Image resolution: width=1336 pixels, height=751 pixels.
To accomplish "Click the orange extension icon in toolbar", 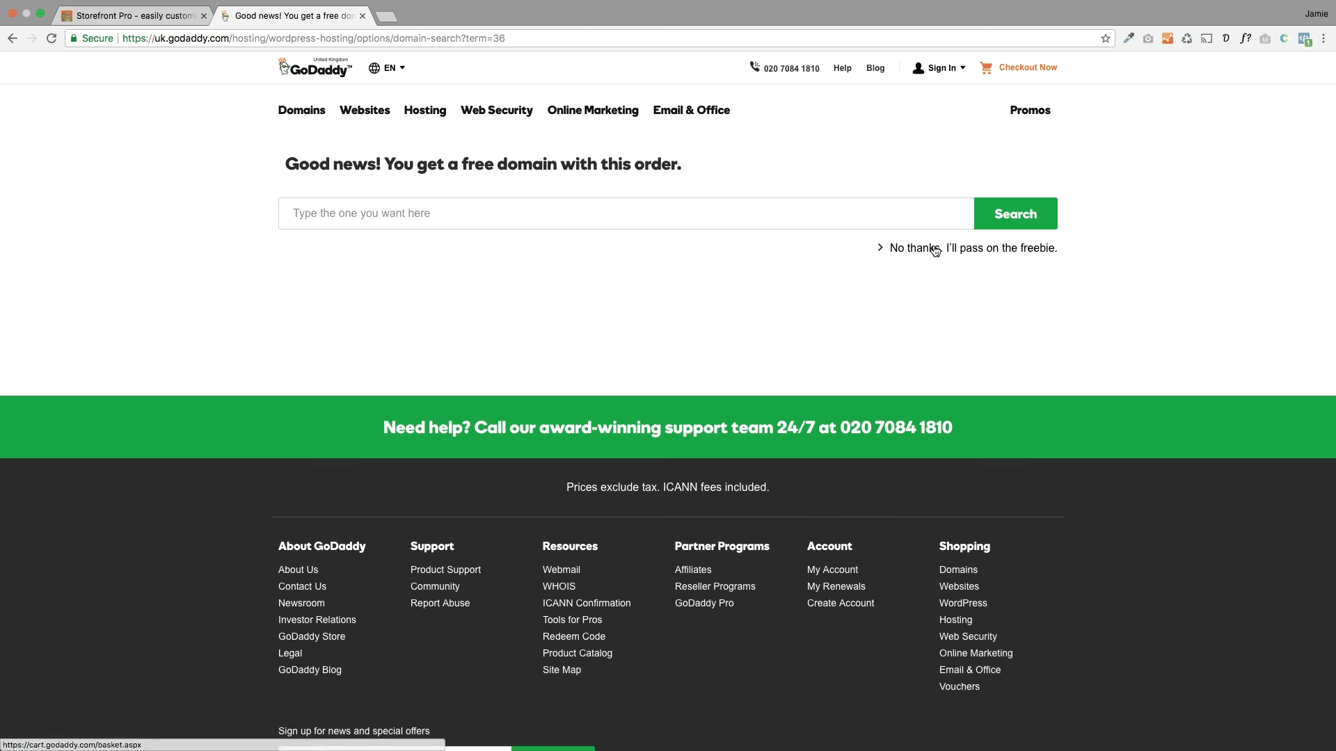I will point(1168,38).
